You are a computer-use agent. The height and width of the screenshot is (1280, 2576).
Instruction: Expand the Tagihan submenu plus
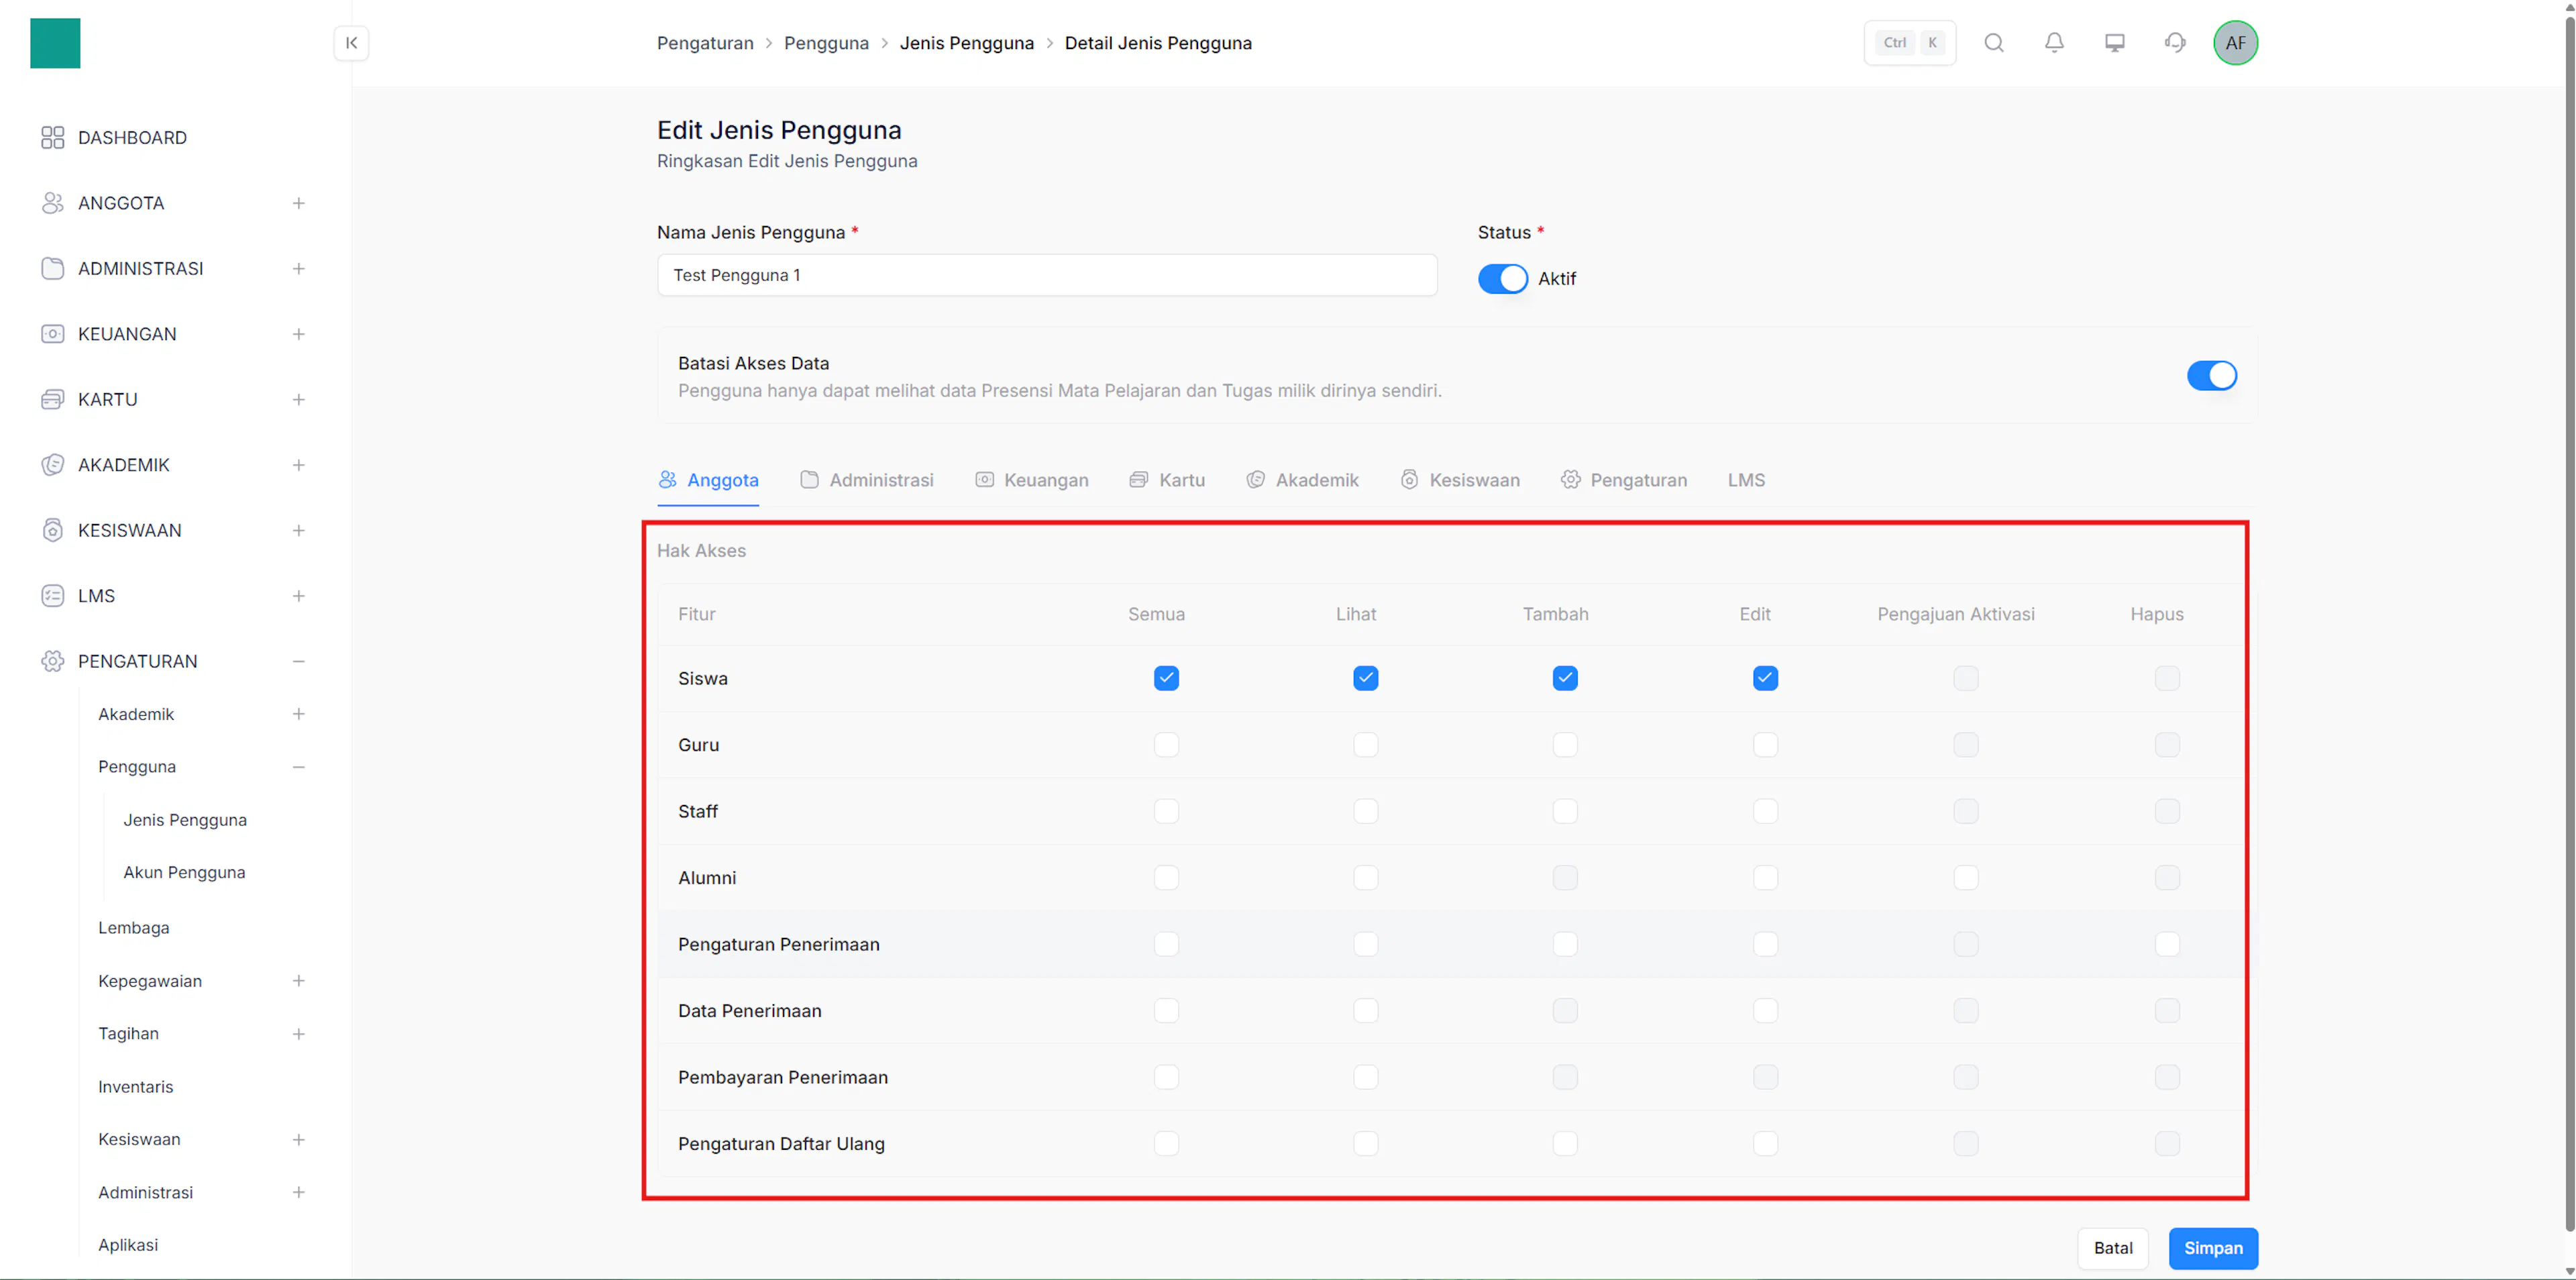(298, 1034)
